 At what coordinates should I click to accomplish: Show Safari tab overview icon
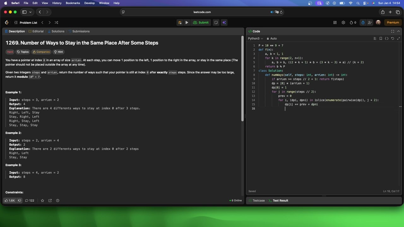(398, 12)
